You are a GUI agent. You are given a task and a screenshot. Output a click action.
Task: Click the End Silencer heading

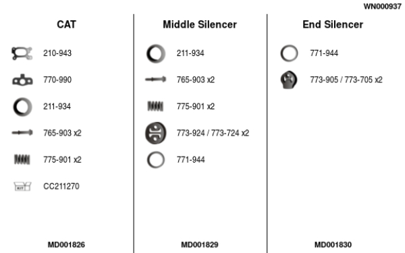[333, 24]
